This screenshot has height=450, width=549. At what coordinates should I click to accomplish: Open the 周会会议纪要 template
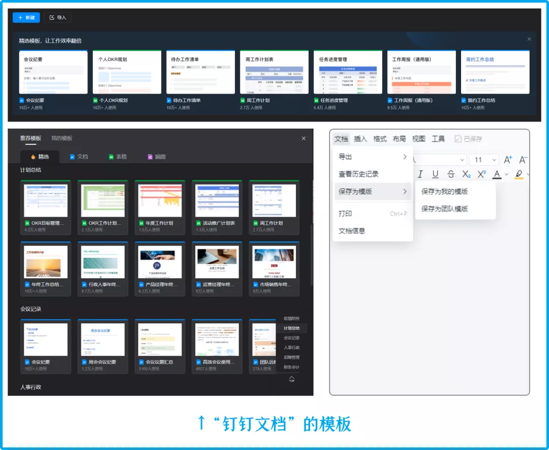coord(103,346)
